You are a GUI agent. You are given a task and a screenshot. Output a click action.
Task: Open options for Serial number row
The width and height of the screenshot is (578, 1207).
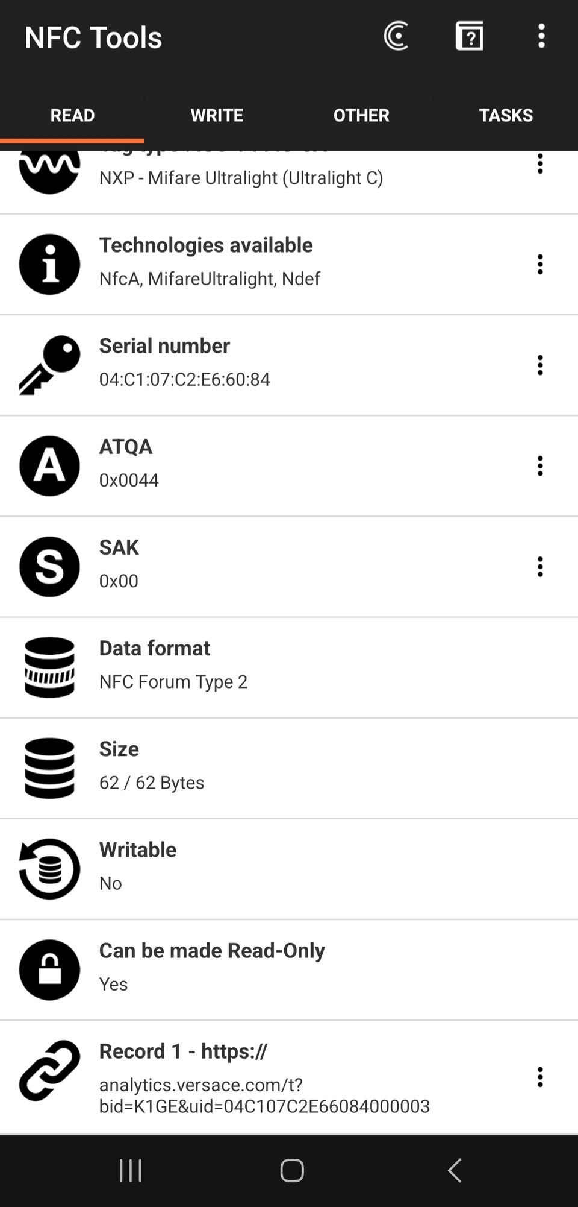click(540, 365)
